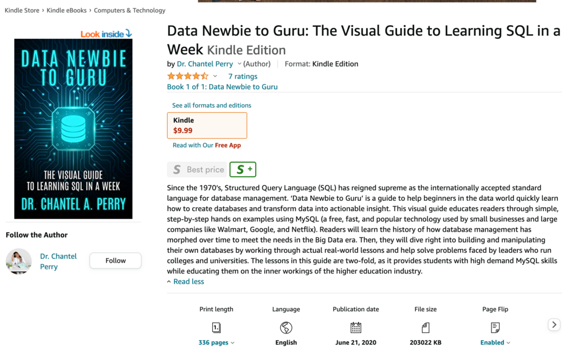Click the publication date calendar icon
The height and width of the screenshot is (353, 575).
coord(356,327)
